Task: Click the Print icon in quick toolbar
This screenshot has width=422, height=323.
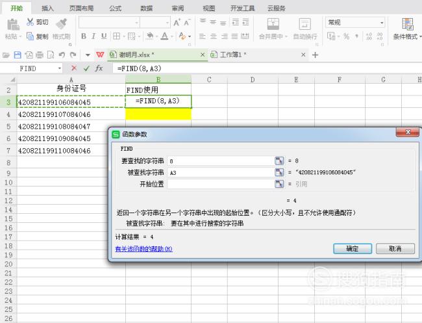Action: point(40,55)
